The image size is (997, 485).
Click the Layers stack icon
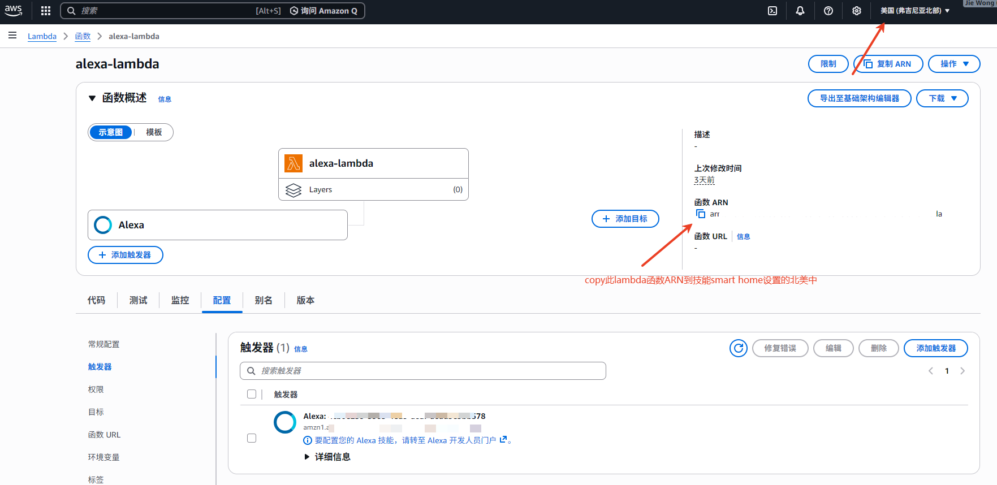click(x=294, y=190)
